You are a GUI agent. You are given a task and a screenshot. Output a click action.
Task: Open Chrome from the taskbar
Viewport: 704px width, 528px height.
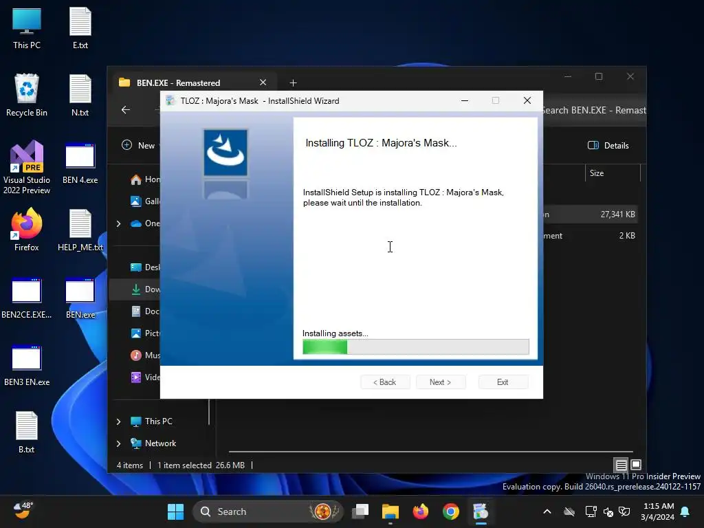451,511
